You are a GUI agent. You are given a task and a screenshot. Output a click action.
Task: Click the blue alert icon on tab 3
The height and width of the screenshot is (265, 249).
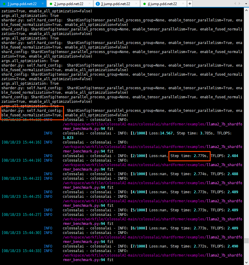pos(97,4)
